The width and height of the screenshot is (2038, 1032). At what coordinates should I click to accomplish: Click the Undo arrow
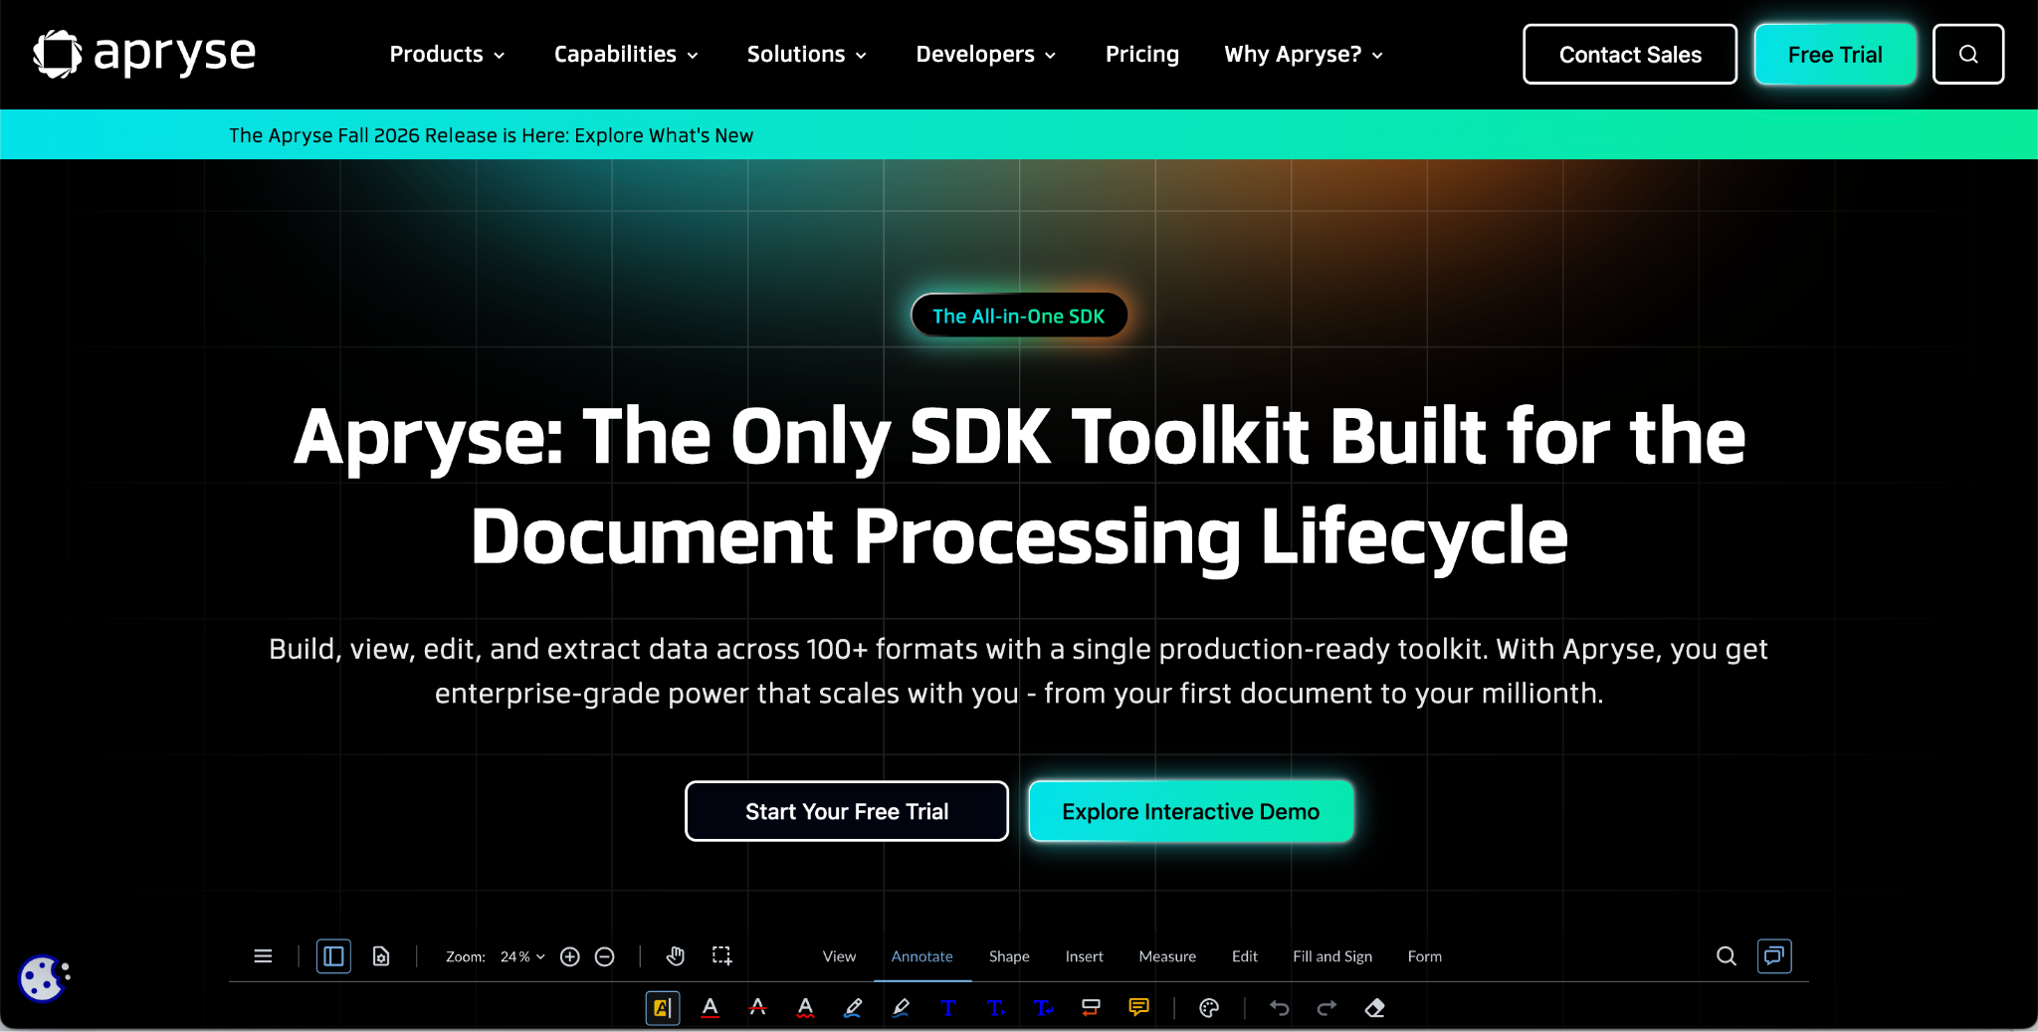coord(1280,1008)
